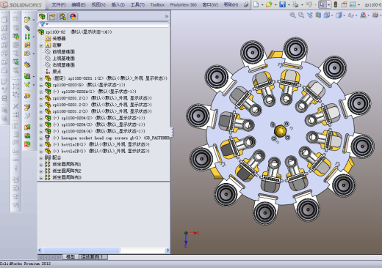The image size is (382, 268).
Task: Click the pushpin icon beside the Help menu
Action: 246,4
